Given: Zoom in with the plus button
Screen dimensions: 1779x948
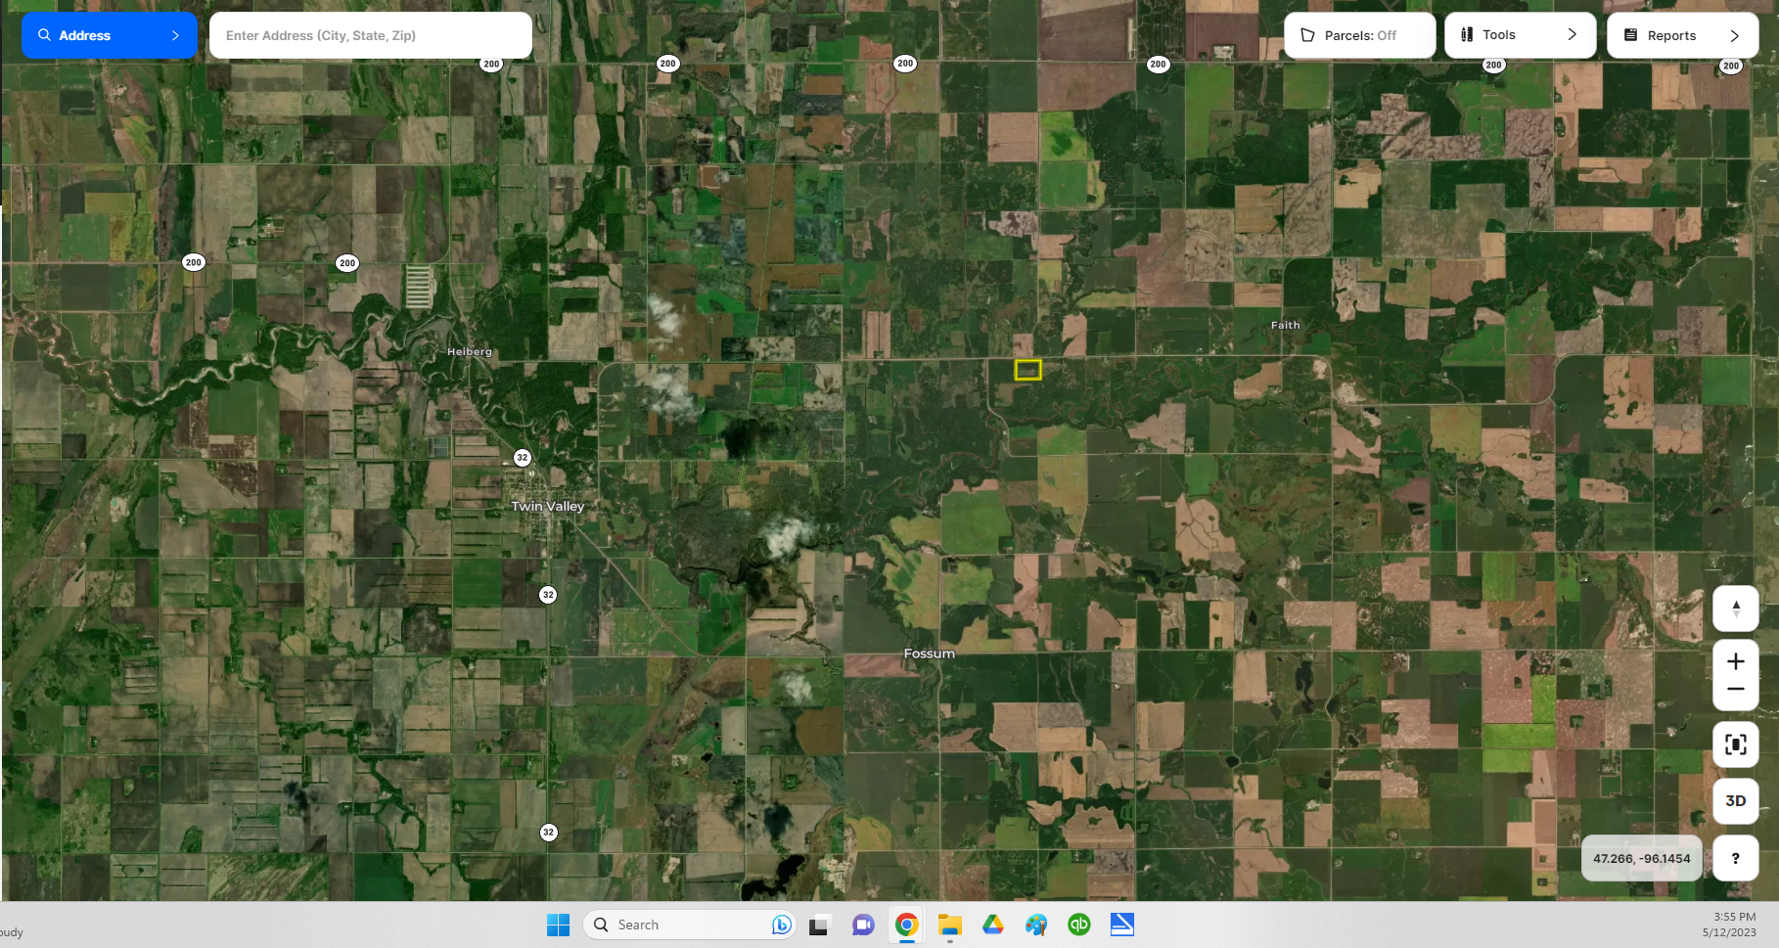Looking at the screenshot, I should click(x=1735, y=661).
